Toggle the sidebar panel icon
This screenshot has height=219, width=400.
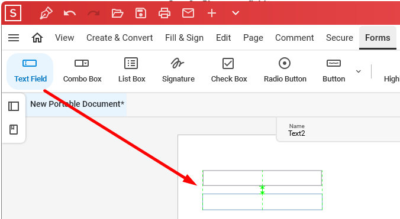[14, 106]
